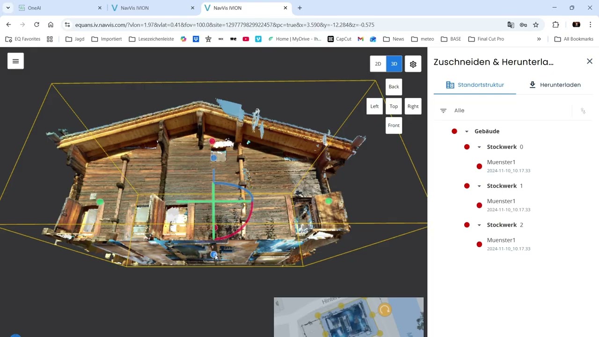Open the apps grid bookmark icon
This screenshot has width=599, height=337.
pos(50,39)
